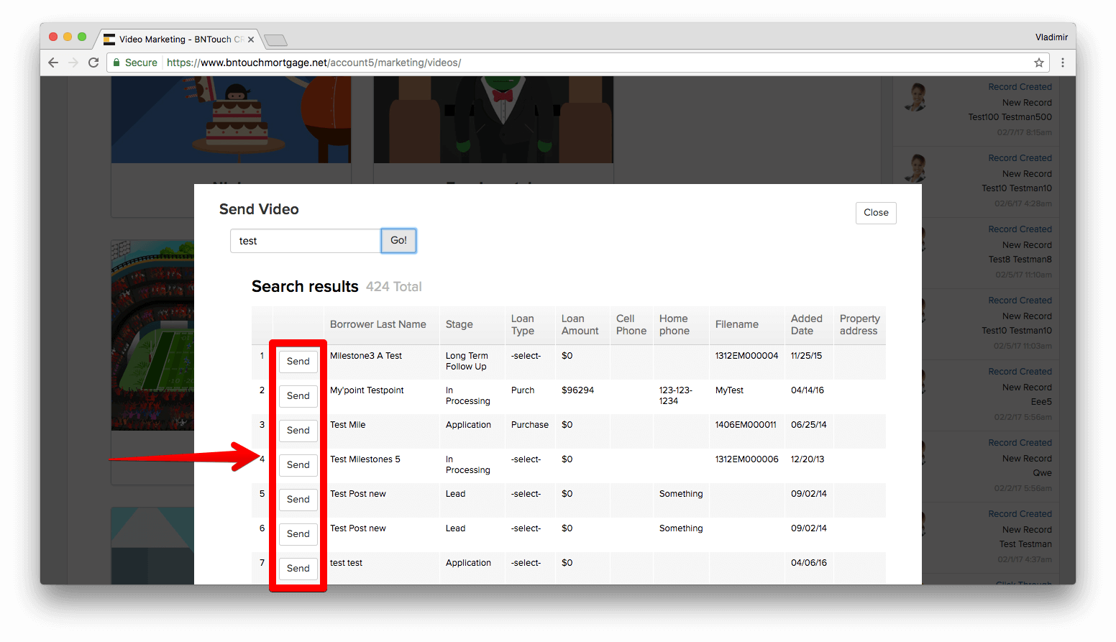1116x642 pixels.
Task: Send video to Milestone3 A Test
Action: (x=298, y=362)
